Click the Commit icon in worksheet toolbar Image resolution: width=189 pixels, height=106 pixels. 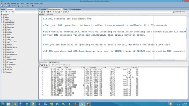pyautogui.click(x=53, y=12)
